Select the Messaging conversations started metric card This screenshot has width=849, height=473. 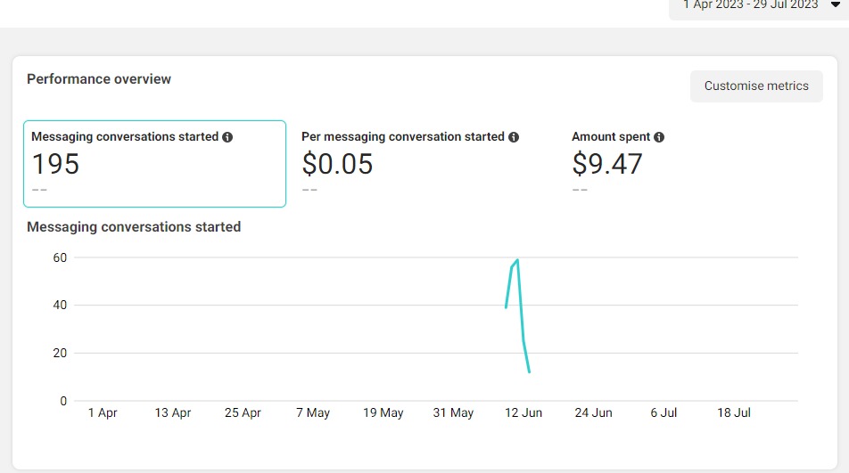155,164
